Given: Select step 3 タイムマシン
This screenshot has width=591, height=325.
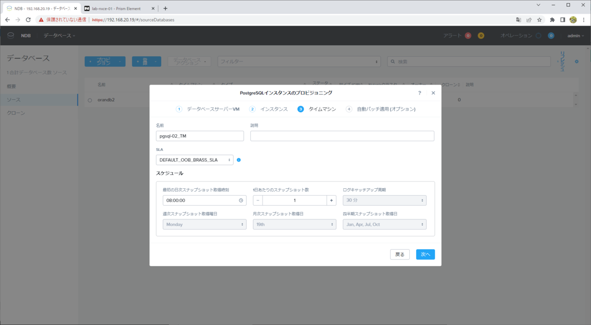Looking at the screenshot, I should point(317,109).
